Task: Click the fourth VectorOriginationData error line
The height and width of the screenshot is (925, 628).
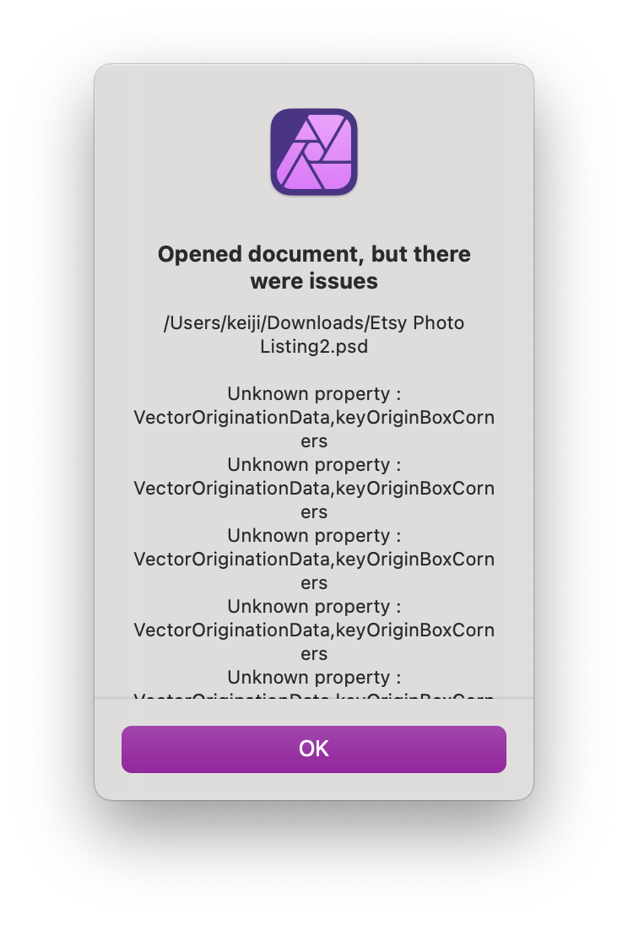Action: click(314, 630)
